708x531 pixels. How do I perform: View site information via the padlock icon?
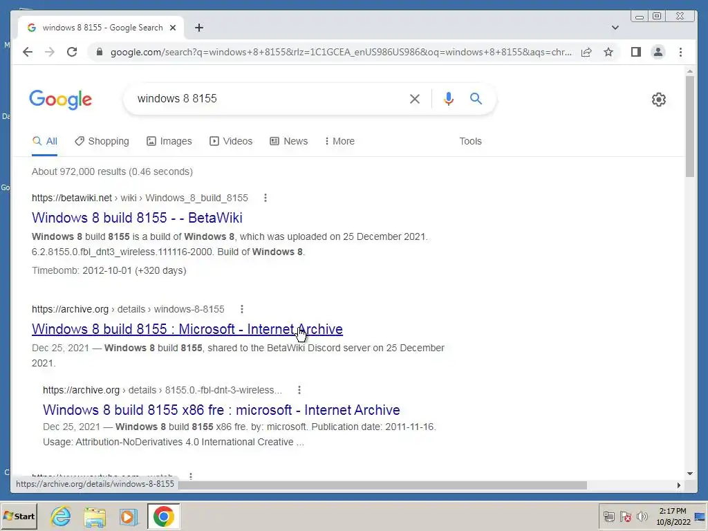[100, 52]
